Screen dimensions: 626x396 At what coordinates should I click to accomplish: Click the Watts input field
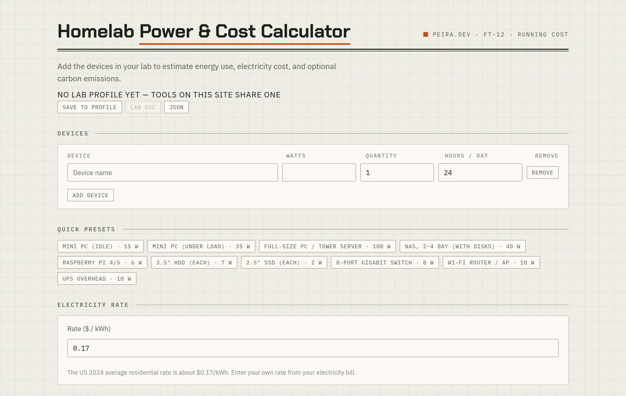tap(319, 172)
